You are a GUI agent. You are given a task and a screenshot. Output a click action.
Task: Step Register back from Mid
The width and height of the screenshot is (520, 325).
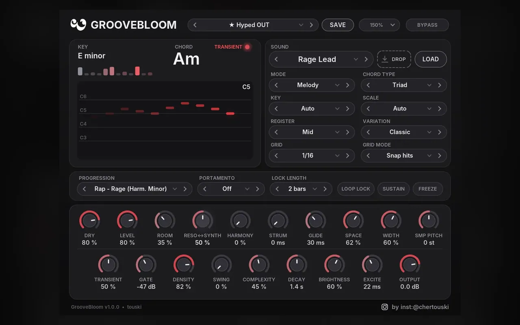[276, 132]
